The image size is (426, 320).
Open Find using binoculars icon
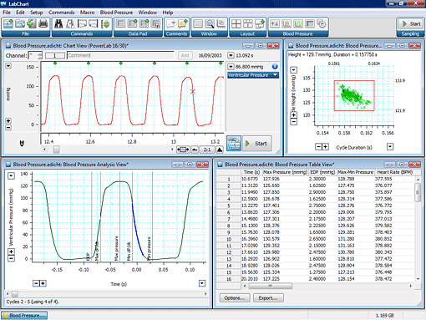click(x=58, y=23)
